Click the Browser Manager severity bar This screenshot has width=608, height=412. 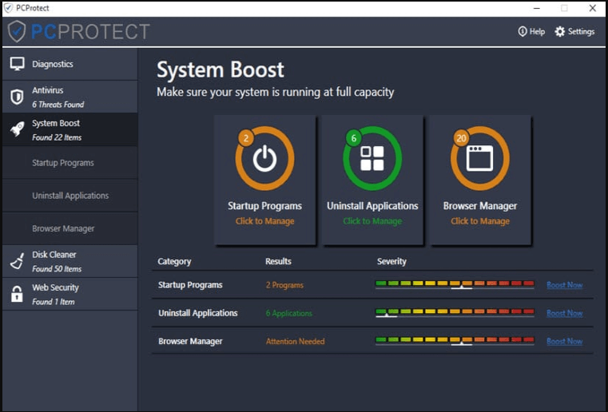tap(455, 341)
